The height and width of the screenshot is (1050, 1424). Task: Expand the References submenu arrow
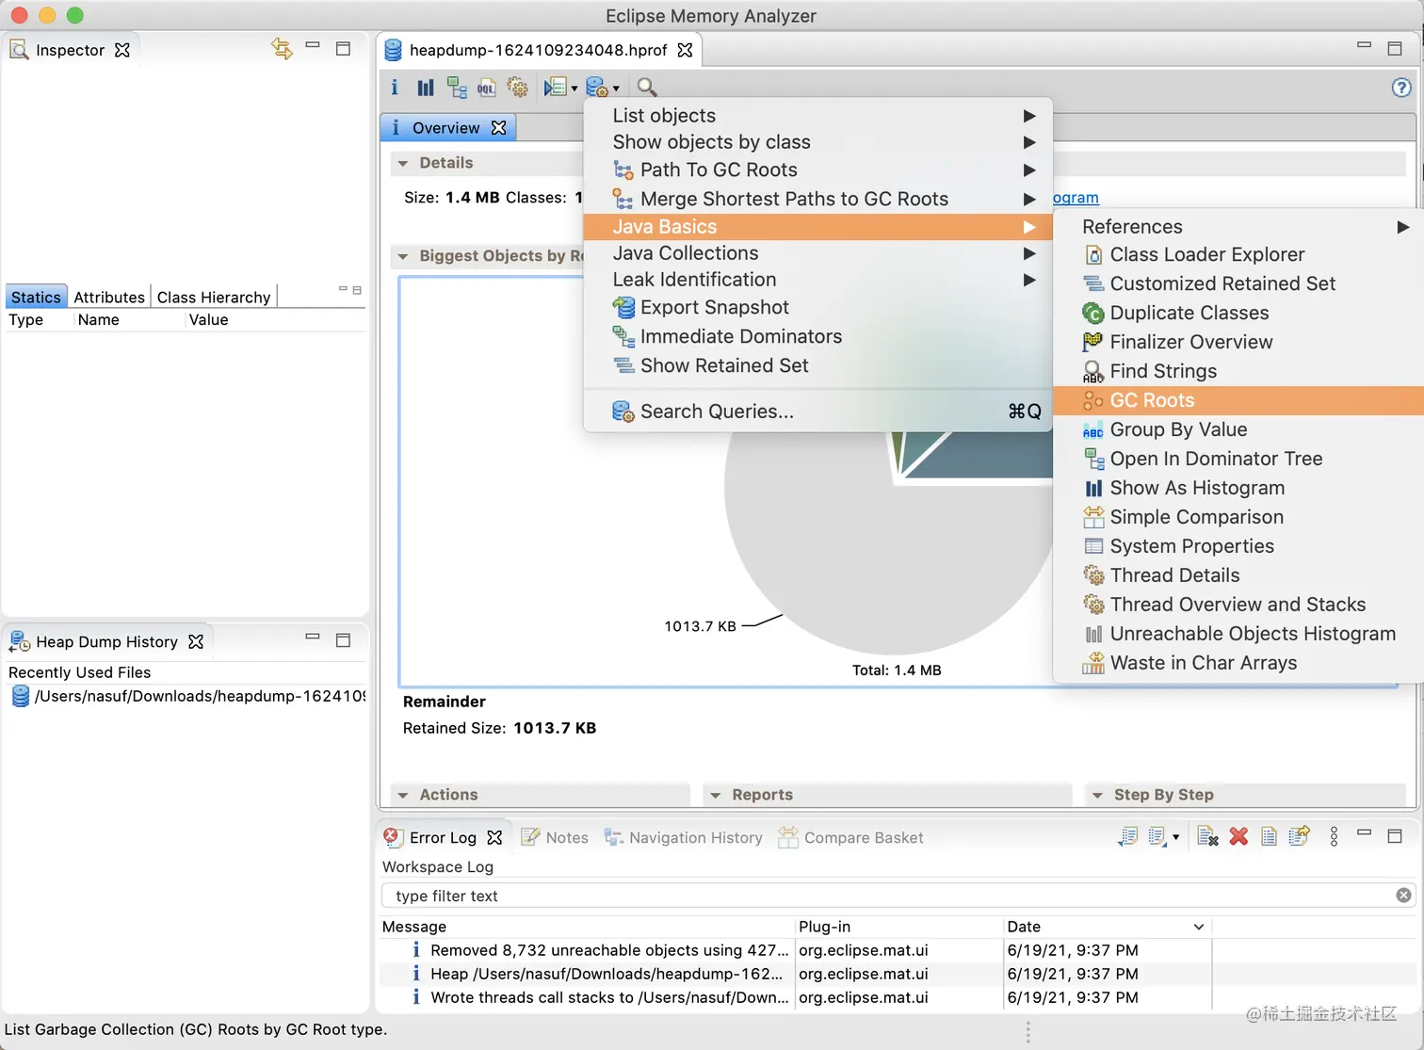1403,227
